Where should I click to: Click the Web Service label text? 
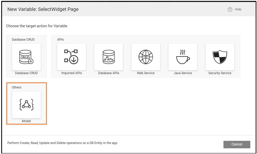[x=146, y=73]
